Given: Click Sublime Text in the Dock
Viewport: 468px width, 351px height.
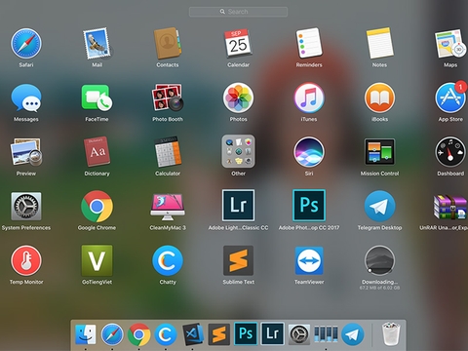Looking at the screenshot, I should click(218, 334).
